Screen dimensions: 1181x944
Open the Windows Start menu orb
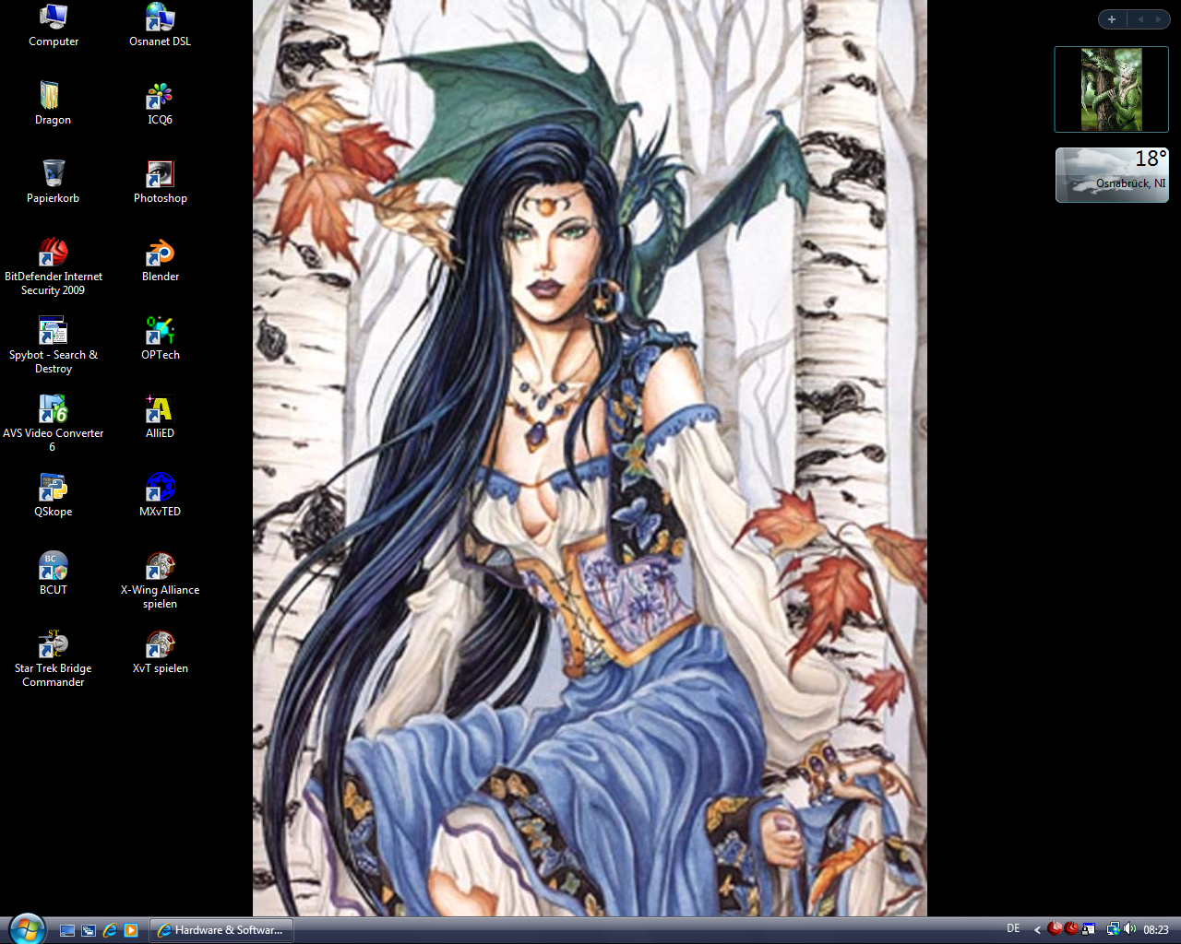(x=27, y=928)
